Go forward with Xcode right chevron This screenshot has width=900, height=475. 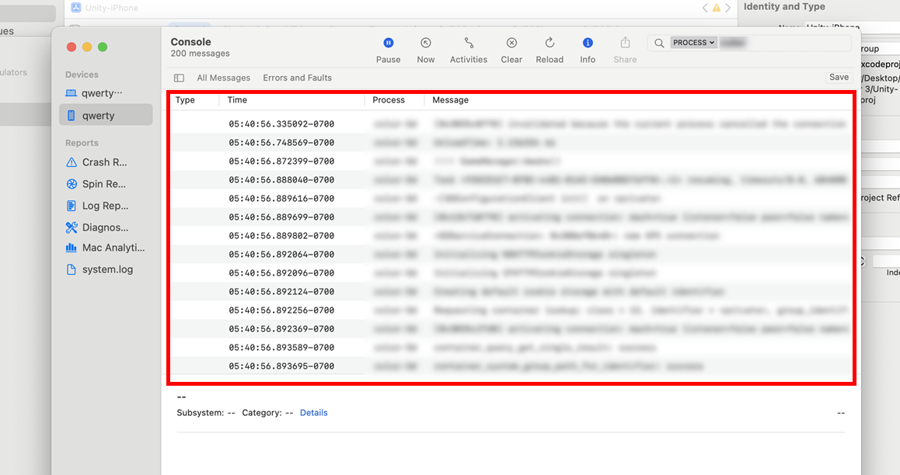(727, 8)
